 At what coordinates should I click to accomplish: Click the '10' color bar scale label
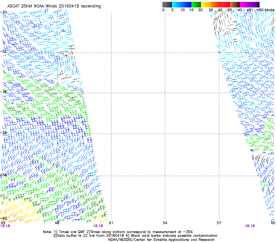(182, 10)
